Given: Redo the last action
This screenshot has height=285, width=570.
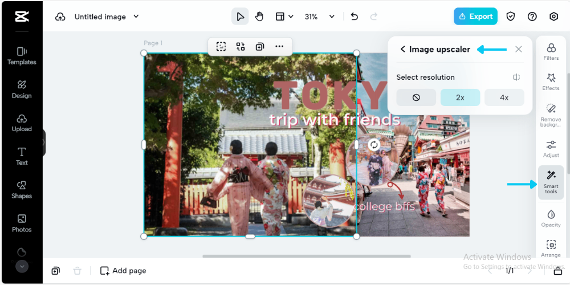Looking at the screenshot, I should point(373,17).
